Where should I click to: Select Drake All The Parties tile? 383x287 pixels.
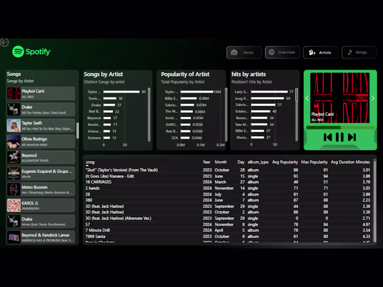tap(40, 109)
